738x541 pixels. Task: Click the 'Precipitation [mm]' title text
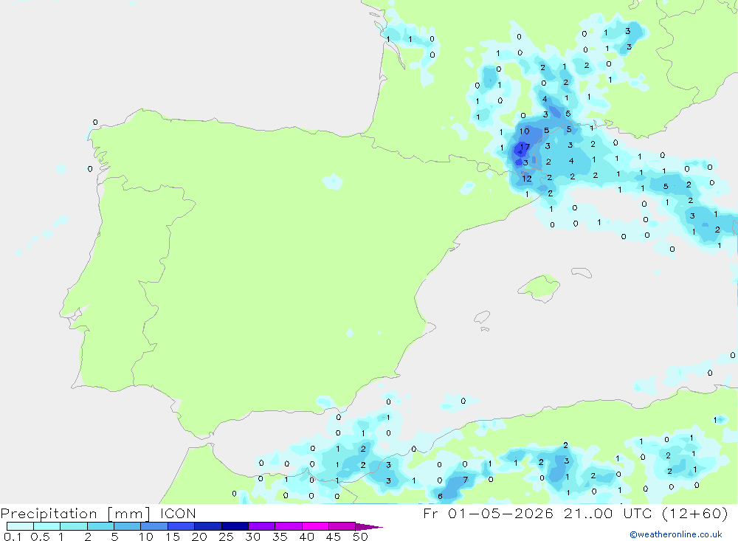[75, 514]
